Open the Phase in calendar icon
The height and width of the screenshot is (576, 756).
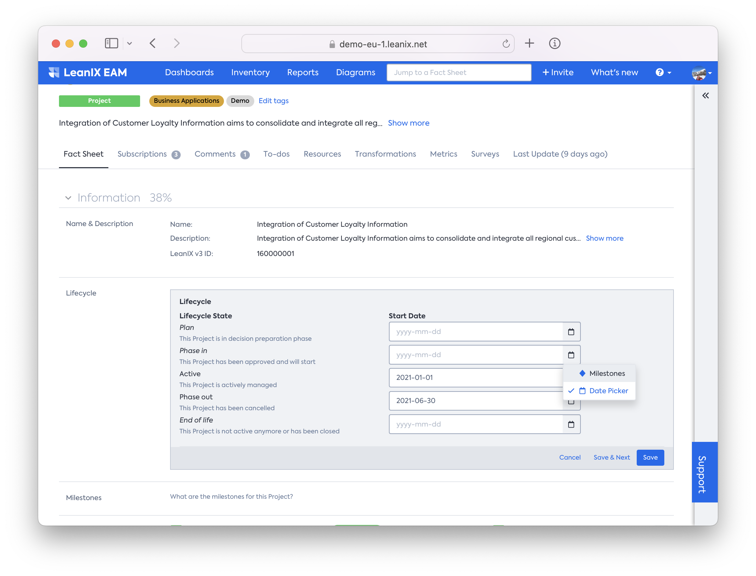tap(571, 355)
